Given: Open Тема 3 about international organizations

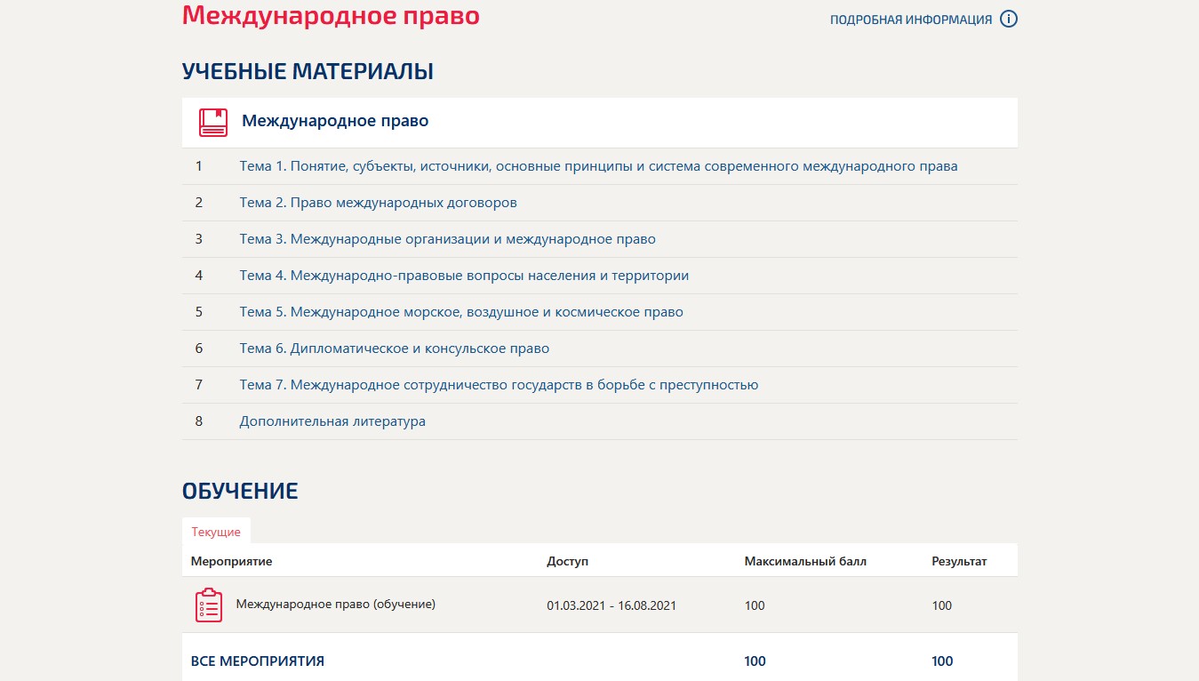Looking at the screenshot, I should pos(447,239).
